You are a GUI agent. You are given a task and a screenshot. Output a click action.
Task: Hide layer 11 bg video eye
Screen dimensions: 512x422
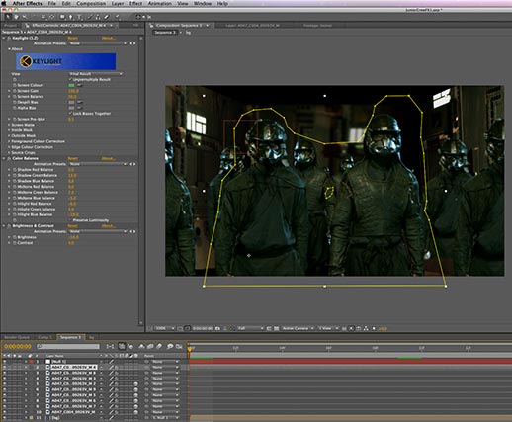click(x=5, y=417)
